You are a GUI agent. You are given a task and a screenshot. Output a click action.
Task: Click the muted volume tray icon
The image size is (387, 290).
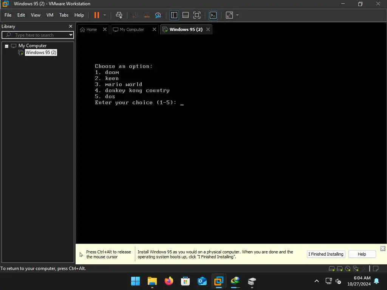338,281
